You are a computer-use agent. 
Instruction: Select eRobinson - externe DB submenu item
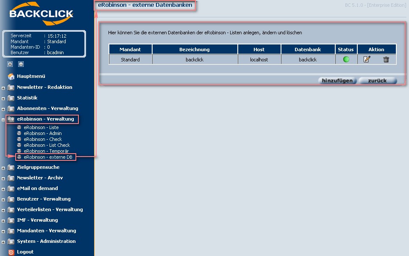[x=48, y=157]
